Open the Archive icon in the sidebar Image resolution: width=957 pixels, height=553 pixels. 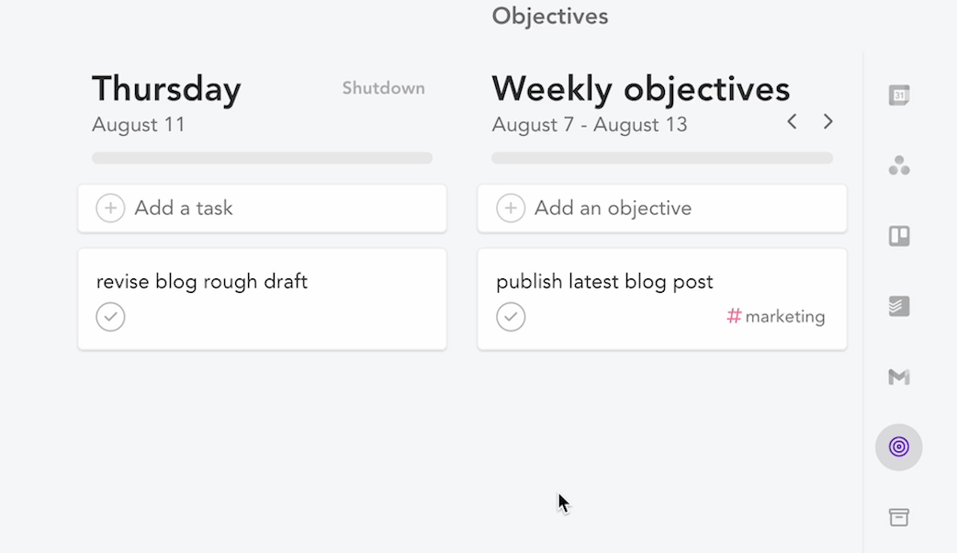tap(898, 517)
